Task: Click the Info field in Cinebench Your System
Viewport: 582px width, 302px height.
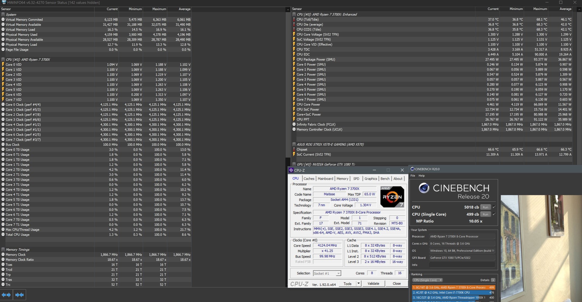Action: tap(462, 265)
